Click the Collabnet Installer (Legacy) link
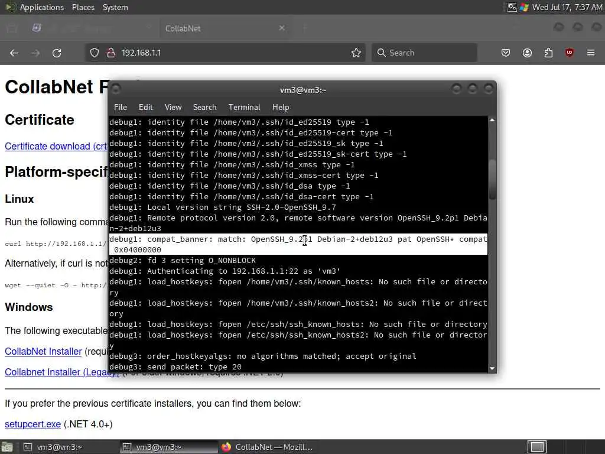Screen dimensions: 605x454 tap(61, 372)
